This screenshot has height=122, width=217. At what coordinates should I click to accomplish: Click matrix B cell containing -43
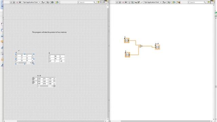pyautogui.click(x=62, y=61)
